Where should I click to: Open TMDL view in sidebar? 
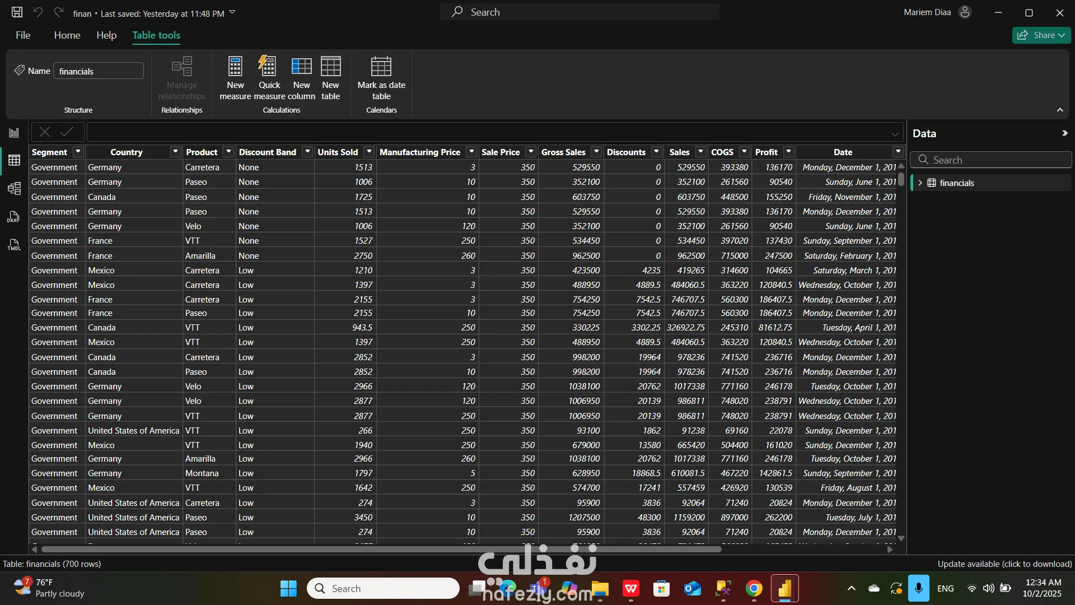(x=14, y=245)
